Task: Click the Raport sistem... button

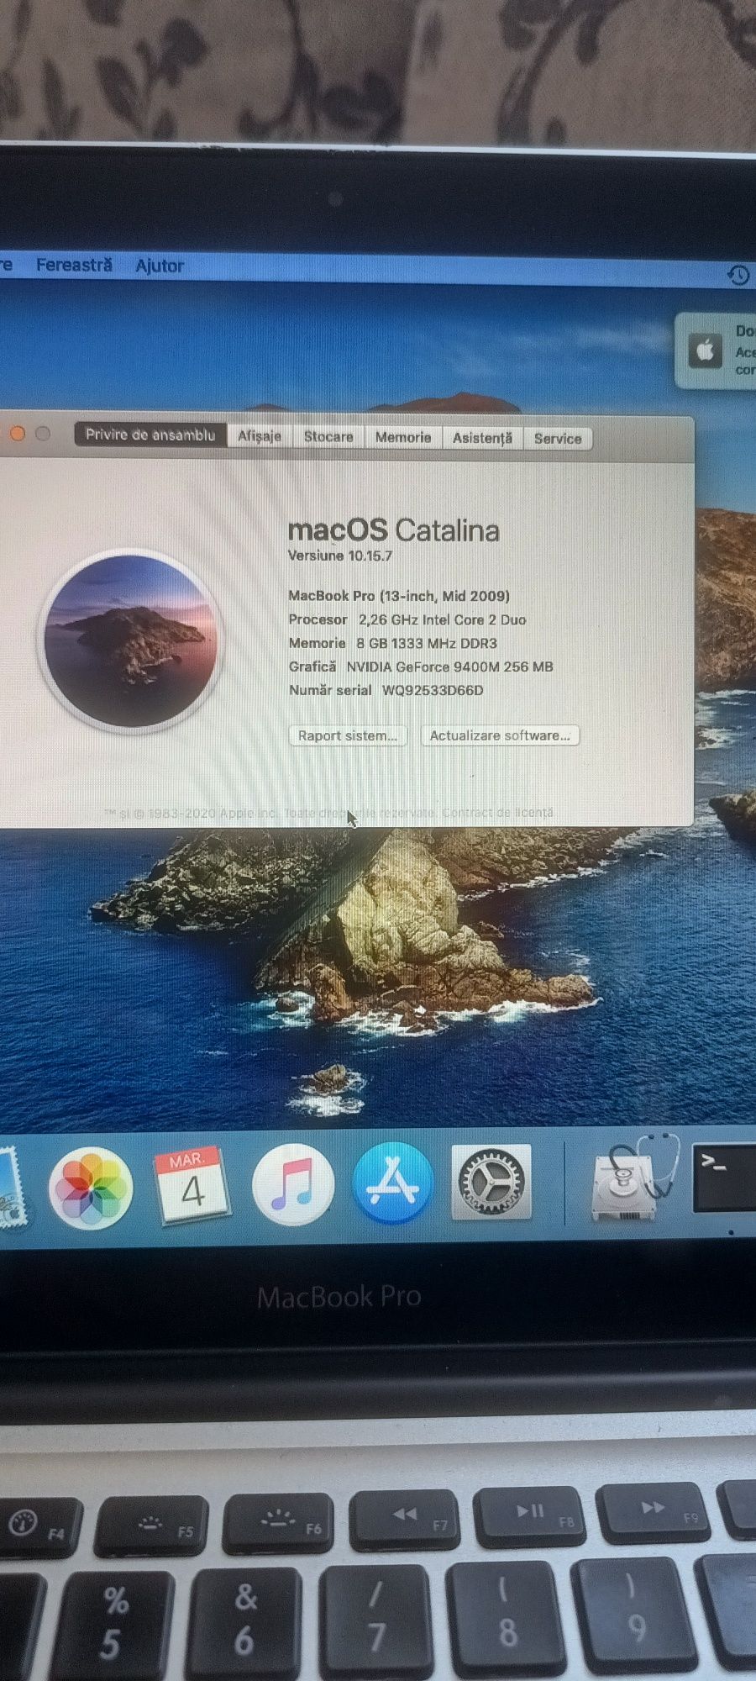Action: coord(348,735)
